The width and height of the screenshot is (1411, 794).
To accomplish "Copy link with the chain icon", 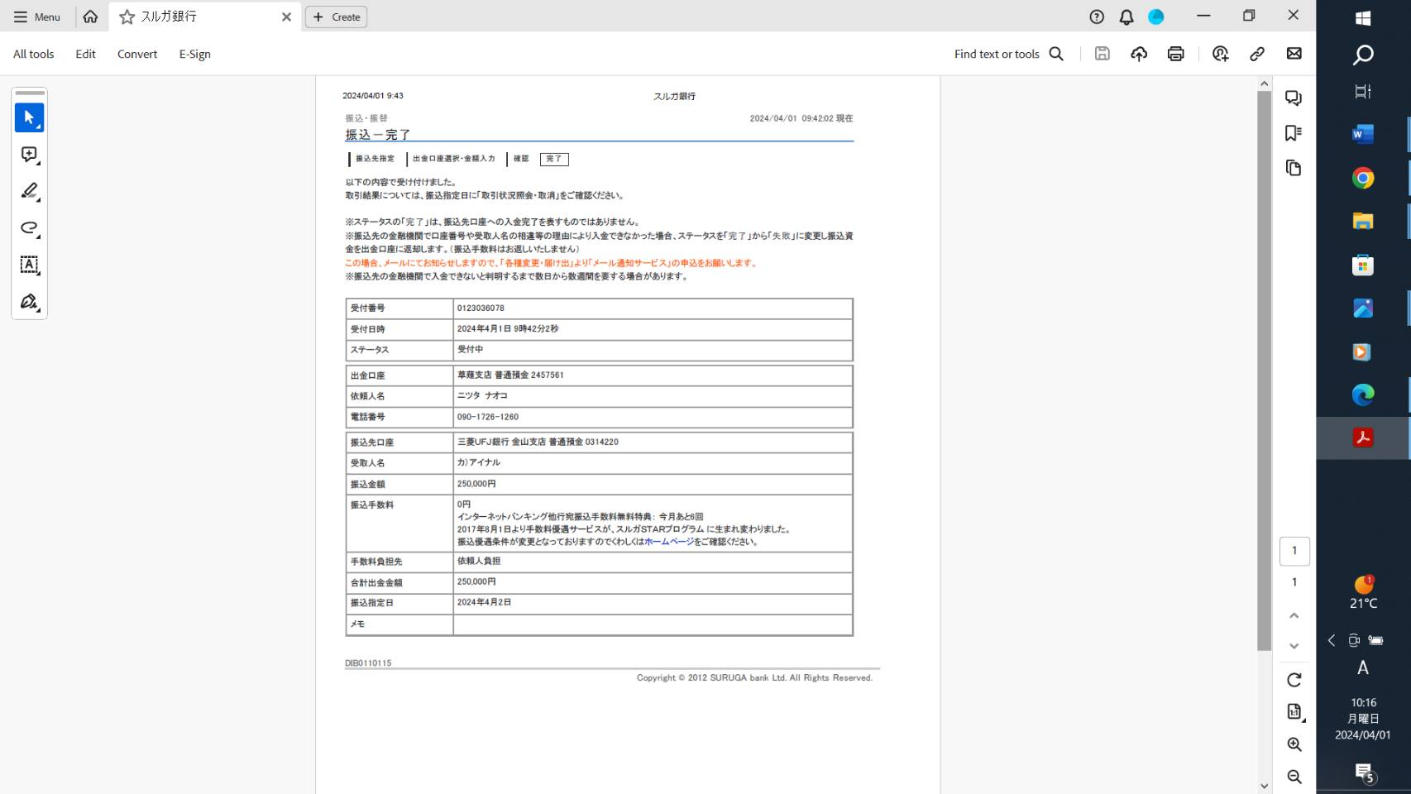I will pyautogui.click(x=1257, y=54).
